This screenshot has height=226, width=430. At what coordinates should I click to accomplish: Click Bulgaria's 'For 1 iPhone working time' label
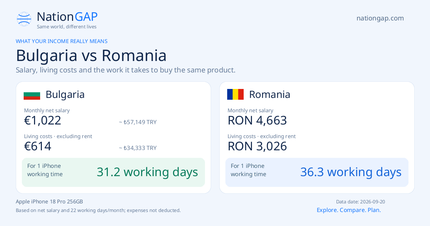pos(45,170)
